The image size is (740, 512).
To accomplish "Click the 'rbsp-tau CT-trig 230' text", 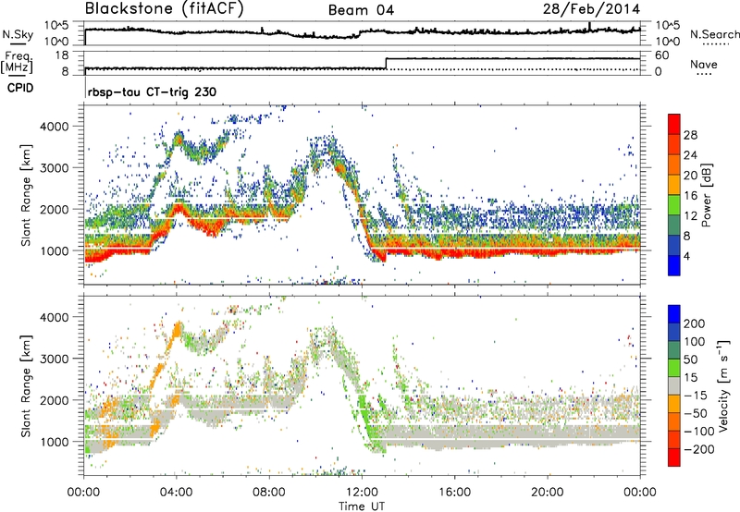I will tap(152, 91).
